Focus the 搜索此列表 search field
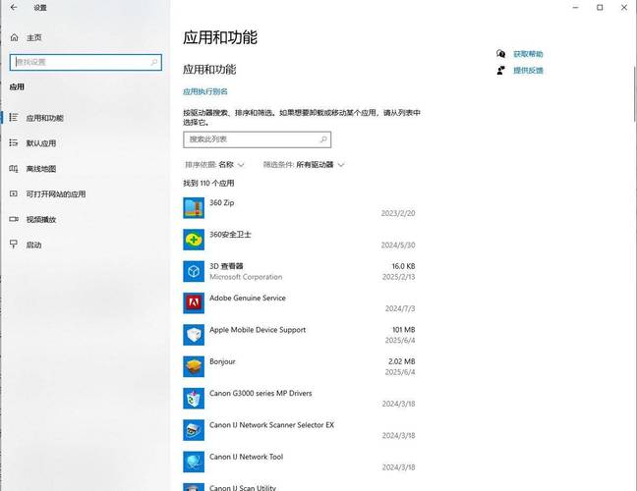Screen dimensions: 637x491 pyautogui.click(x=257, y=139)
